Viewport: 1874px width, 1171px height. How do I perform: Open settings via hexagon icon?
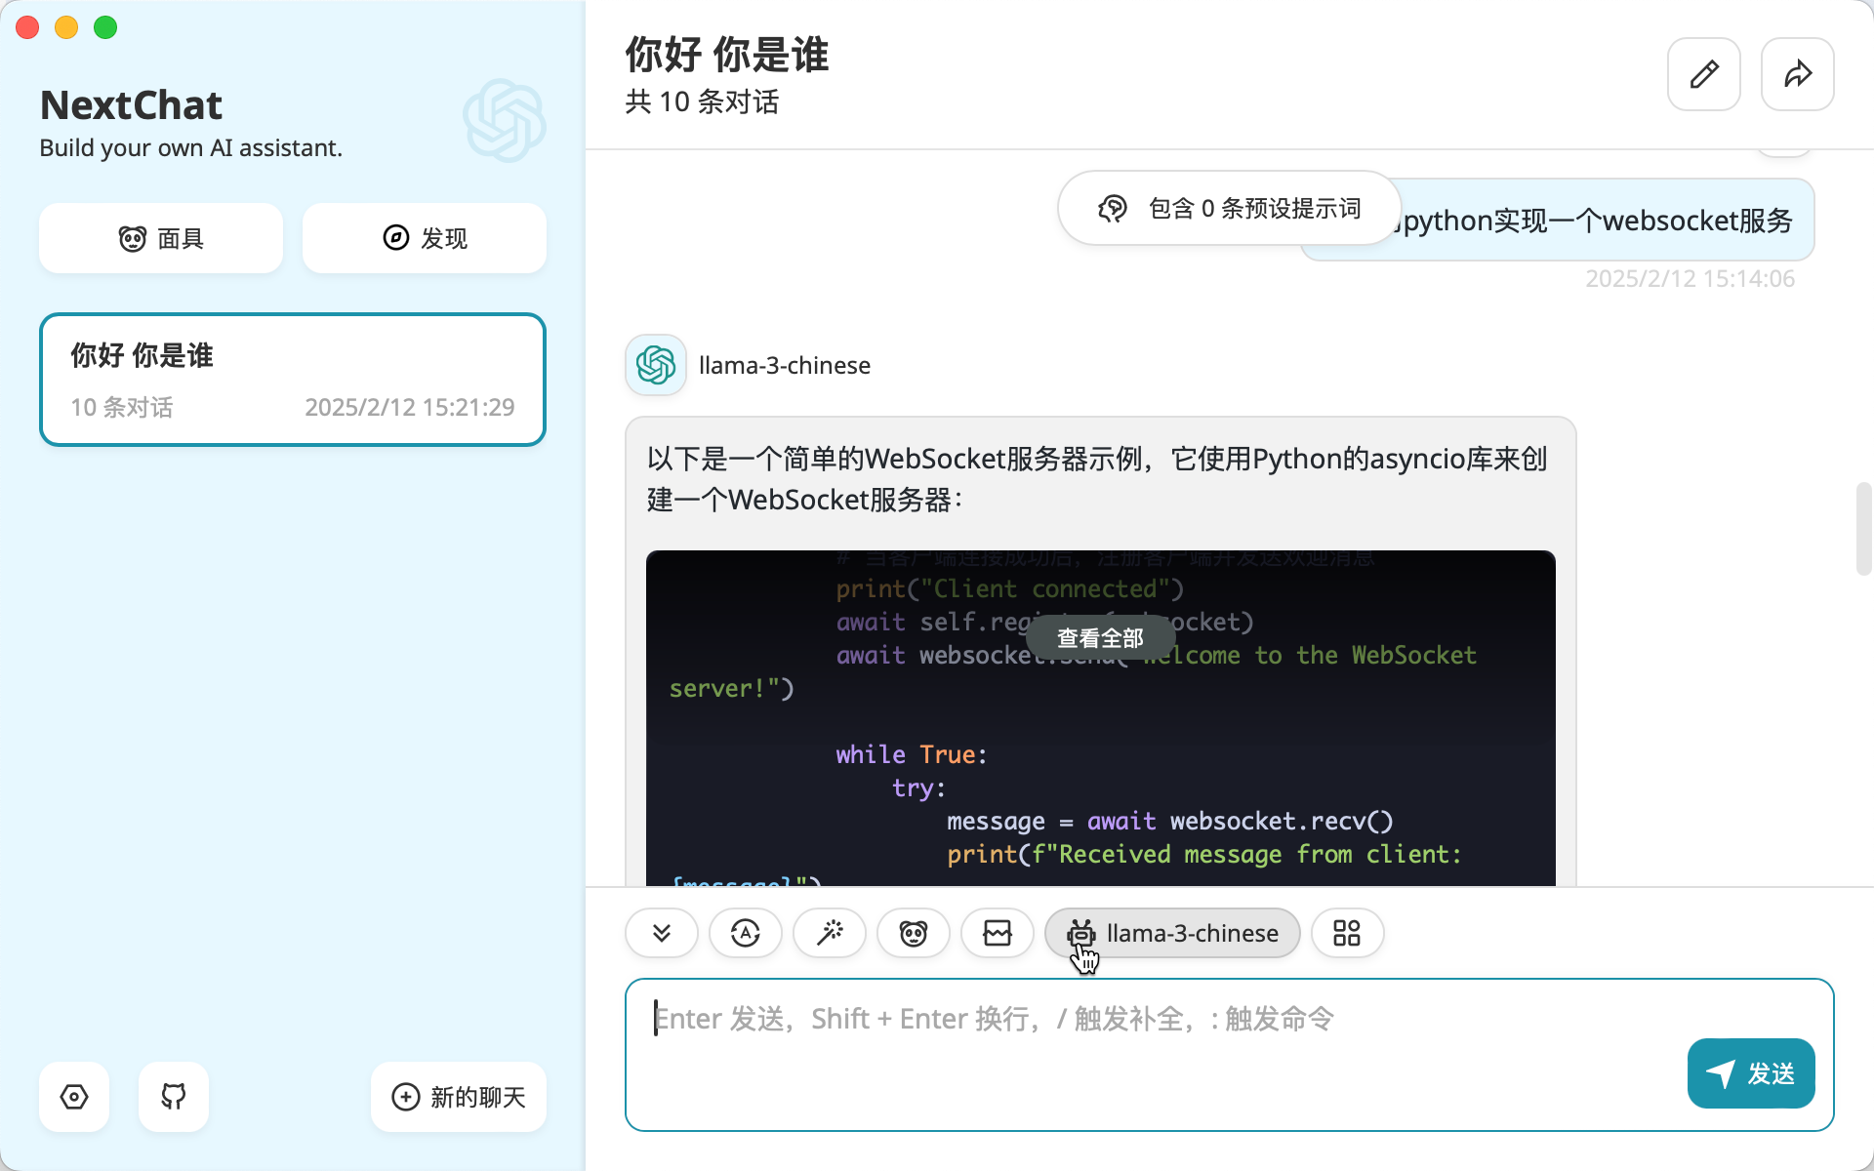point(74,1097)
